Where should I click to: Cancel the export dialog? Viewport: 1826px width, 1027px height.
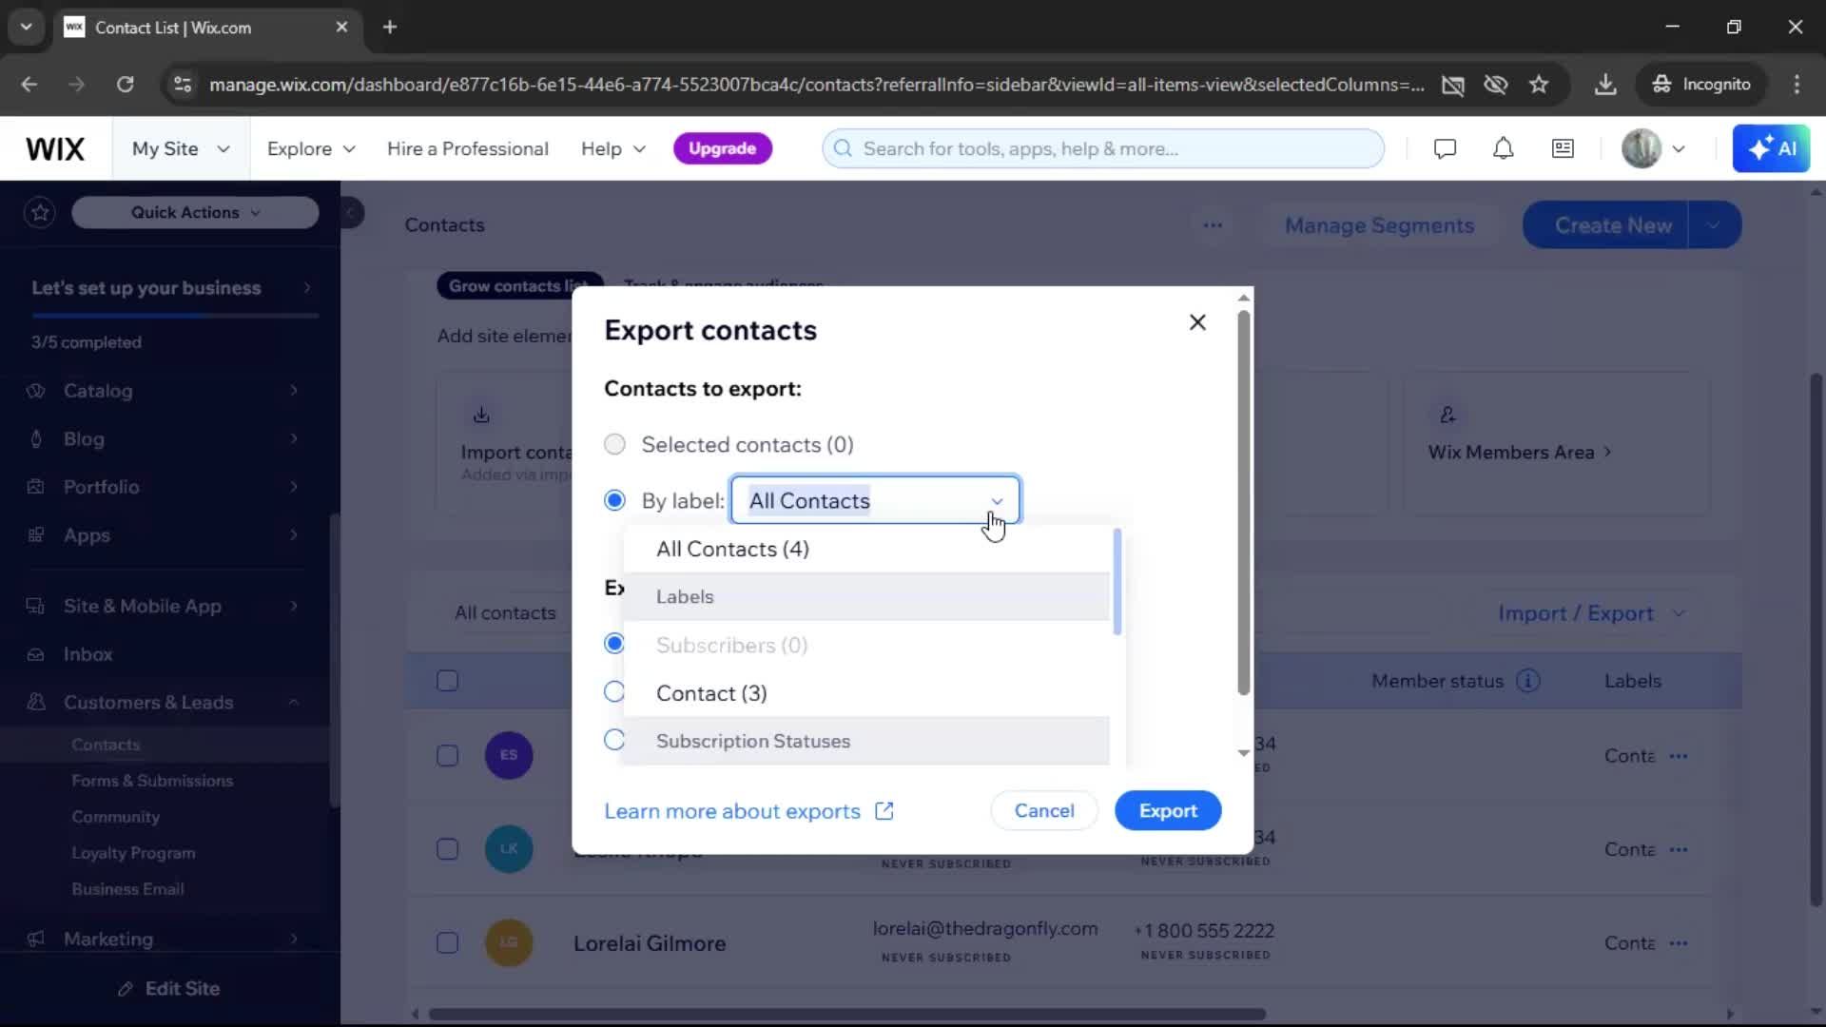[1044, 810]
